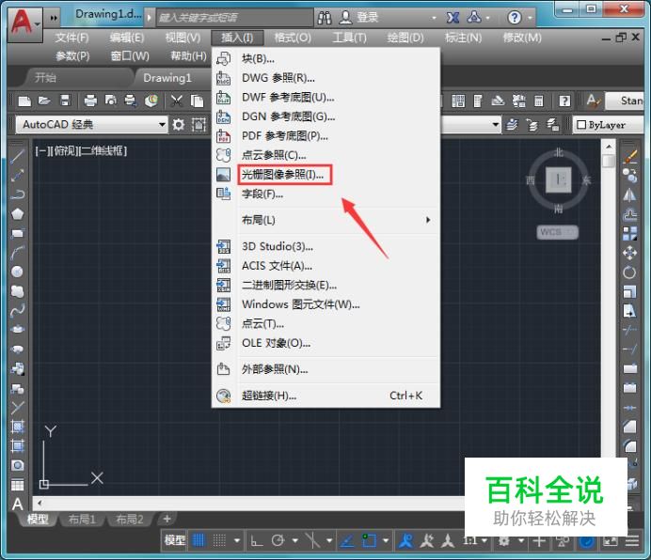Click the search keyword input field
Screen dimensions: 651x560
click(234, 18)
